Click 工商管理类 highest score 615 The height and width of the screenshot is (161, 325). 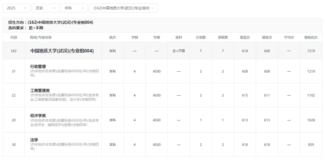point(245,95)
